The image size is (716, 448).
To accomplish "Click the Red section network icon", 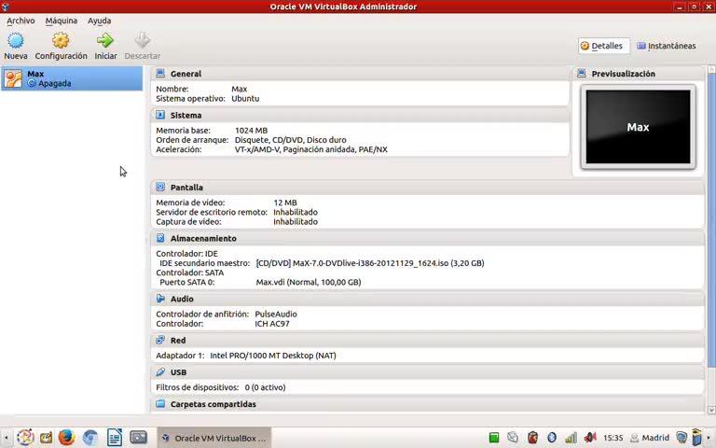I will [160, 341].
